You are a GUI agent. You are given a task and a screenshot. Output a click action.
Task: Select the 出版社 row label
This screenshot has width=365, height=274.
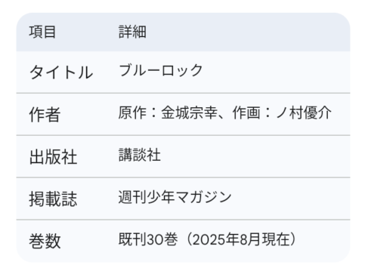click(x=53, y=157)
